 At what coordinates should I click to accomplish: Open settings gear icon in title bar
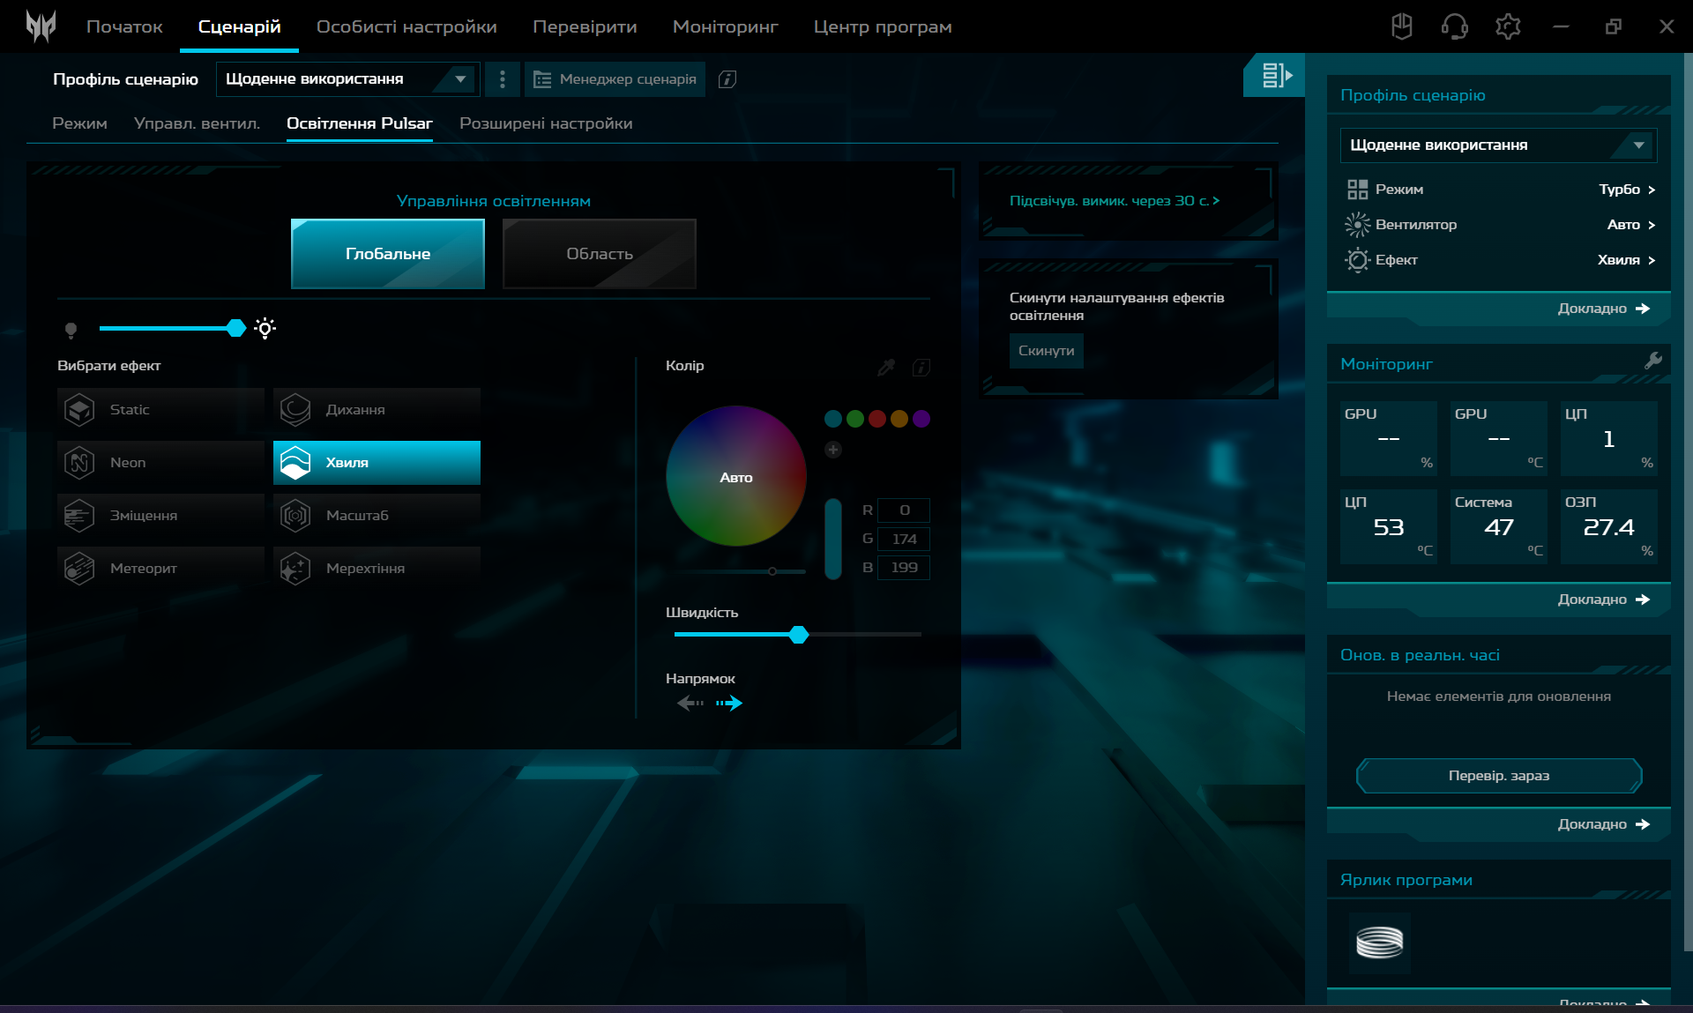pos(1508,26)
